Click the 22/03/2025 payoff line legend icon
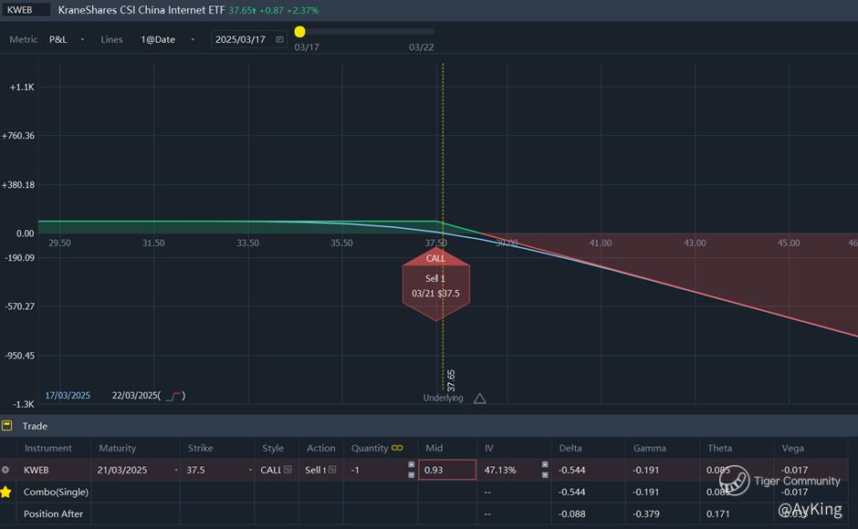The width and height of the screenshot is (858, 529). [x=173, y=396]
